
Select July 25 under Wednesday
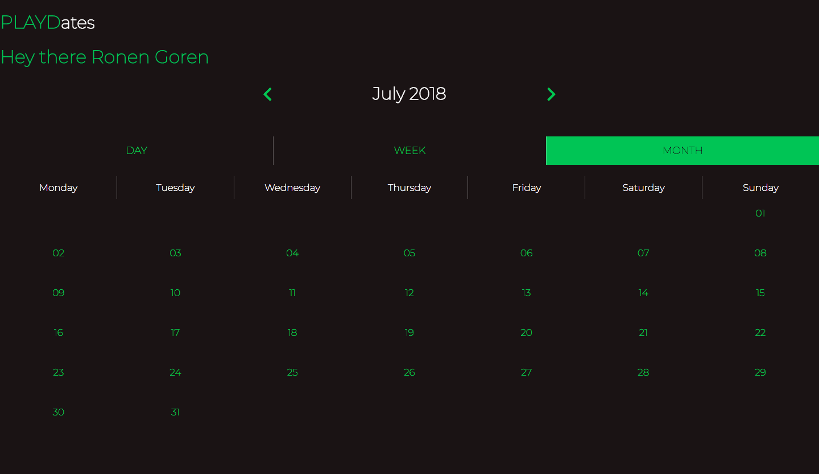click(292, 372)
